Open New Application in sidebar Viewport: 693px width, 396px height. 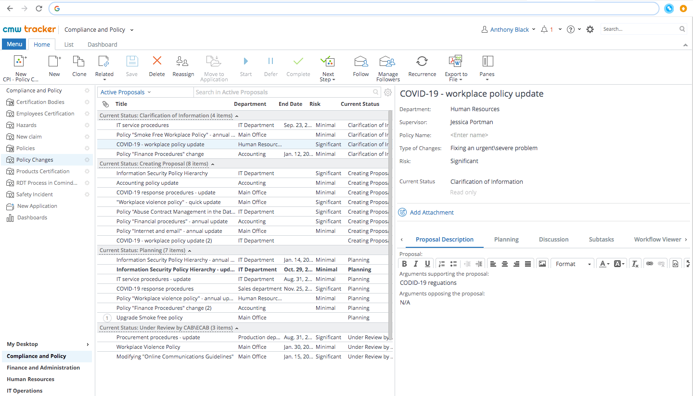[37, 206]
